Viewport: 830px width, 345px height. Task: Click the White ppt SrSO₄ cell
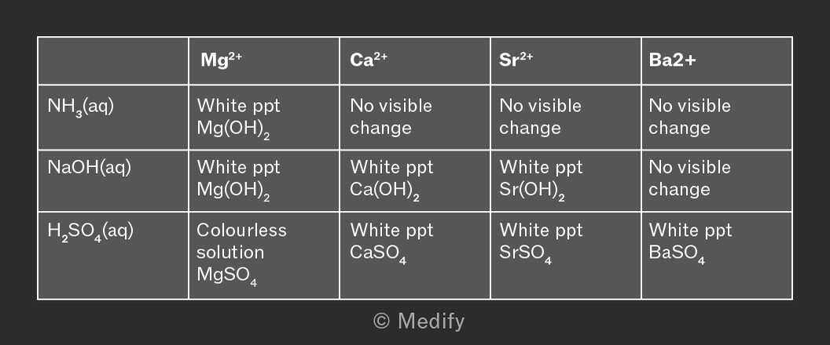click(x=565, y=256)
